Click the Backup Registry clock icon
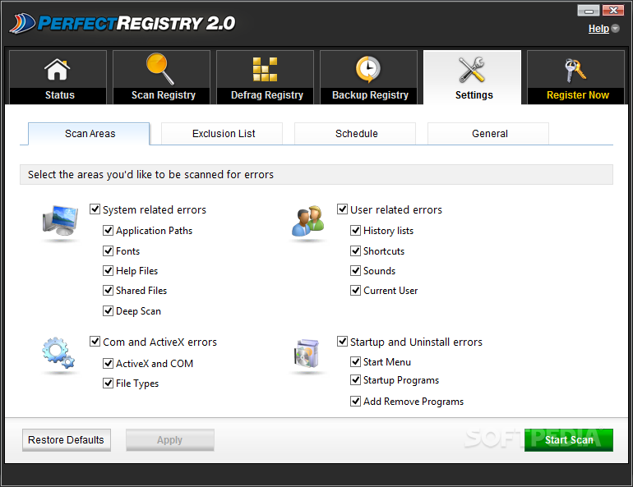This screenshot has width=633, height=487. 367,69
